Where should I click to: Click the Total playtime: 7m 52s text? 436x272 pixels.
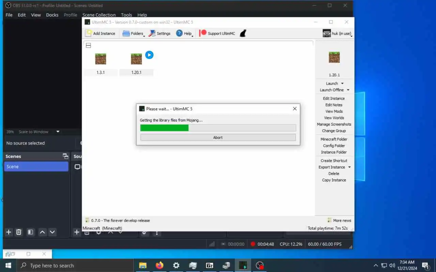(328, 228)
